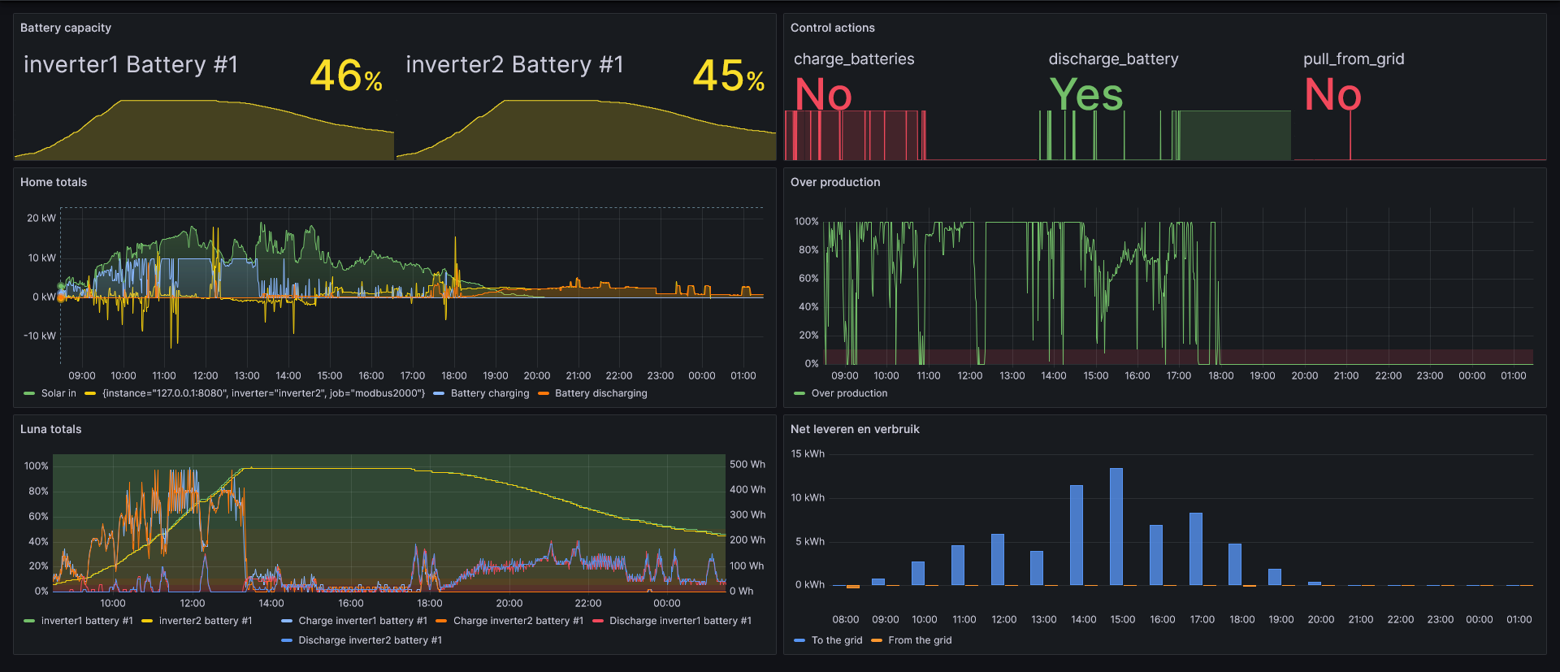
Task: Toggle the inverter1 battery #1 legend label in Luna totals
Action: pos(87,621)
